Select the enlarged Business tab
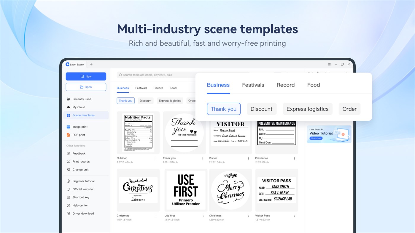Image resolution: width=415 pixels, height=233 pixels. (x=218, y=85)
